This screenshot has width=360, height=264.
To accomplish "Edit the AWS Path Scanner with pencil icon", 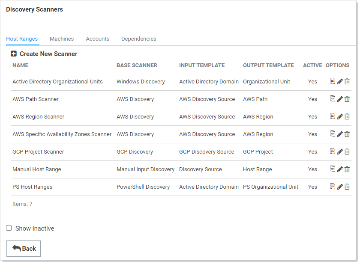I will click(x=340, y=99).
